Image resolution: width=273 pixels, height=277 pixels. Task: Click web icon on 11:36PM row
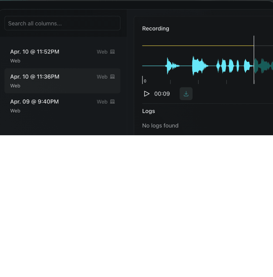pos(113,77)
